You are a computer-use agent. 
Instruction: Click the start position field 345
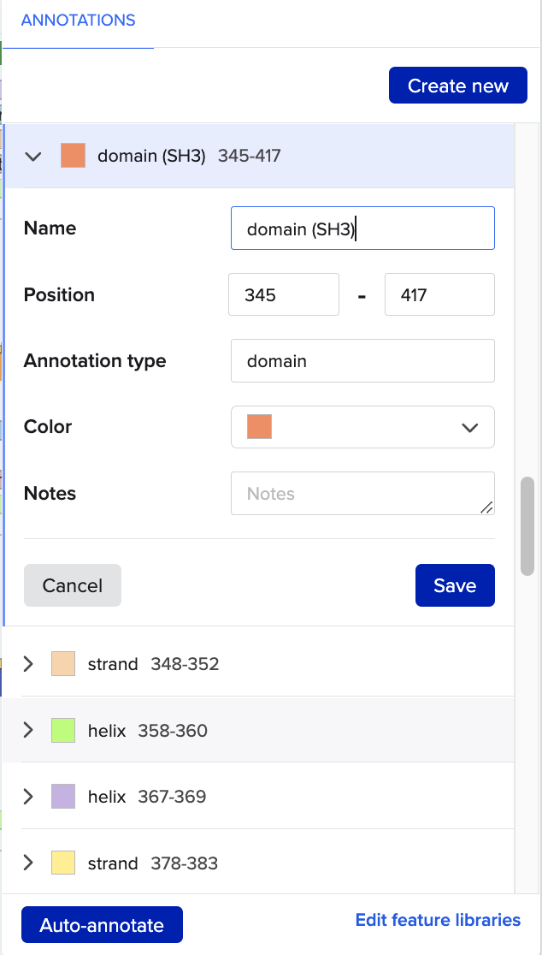(284, 294)
